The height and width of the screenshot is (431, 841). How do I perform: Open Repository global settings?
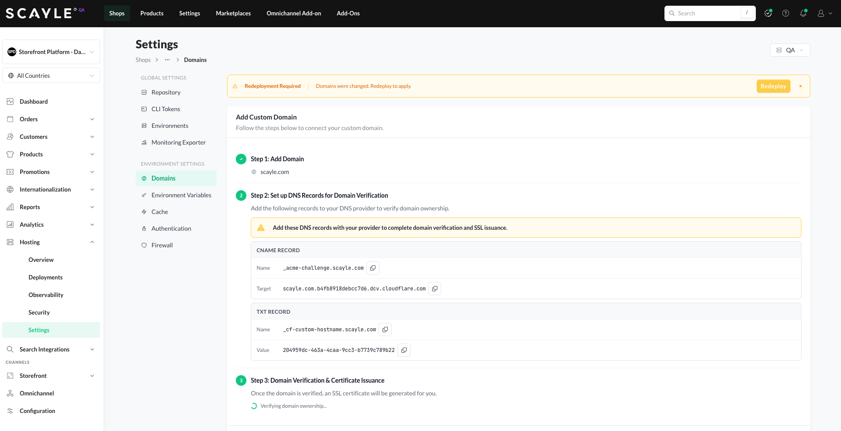click(x=176, y=92)
